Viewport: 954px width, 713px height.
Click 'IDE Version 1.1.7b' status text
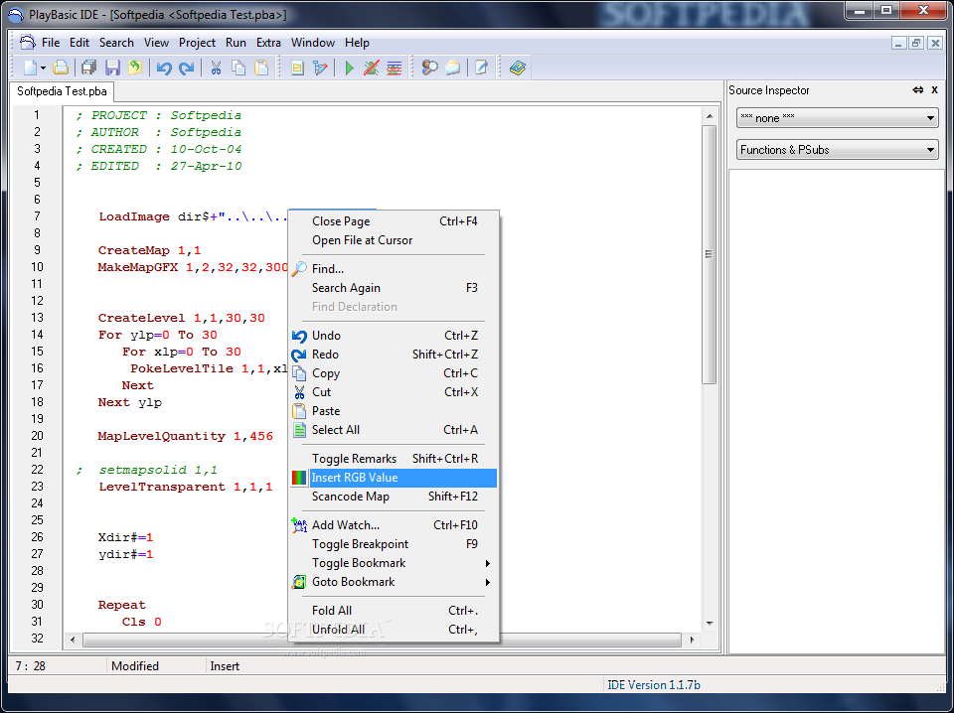(654, 685)
